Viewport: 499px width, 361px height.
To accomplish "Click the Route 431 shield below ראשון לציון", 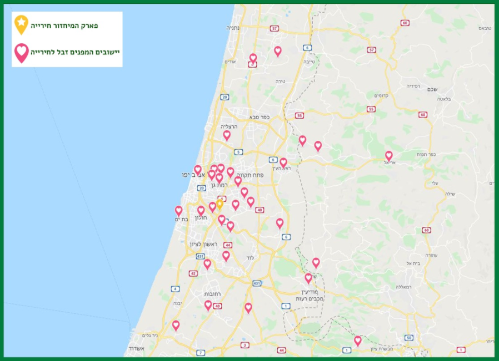I will click(200, 256).
